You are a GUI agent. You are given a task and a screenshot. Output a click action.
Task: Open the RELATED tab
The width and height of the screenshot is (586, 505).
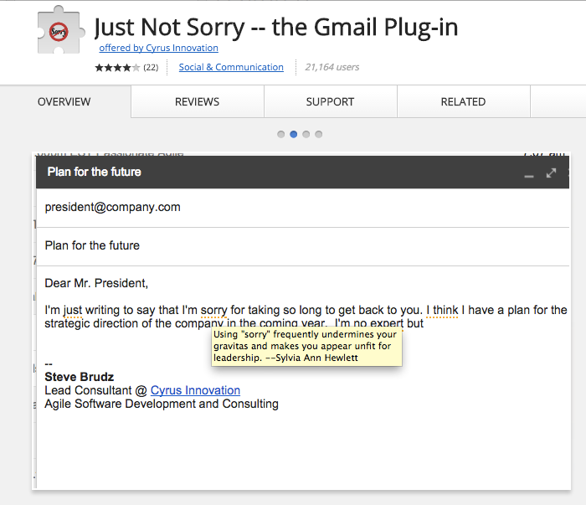pos(464,101)
